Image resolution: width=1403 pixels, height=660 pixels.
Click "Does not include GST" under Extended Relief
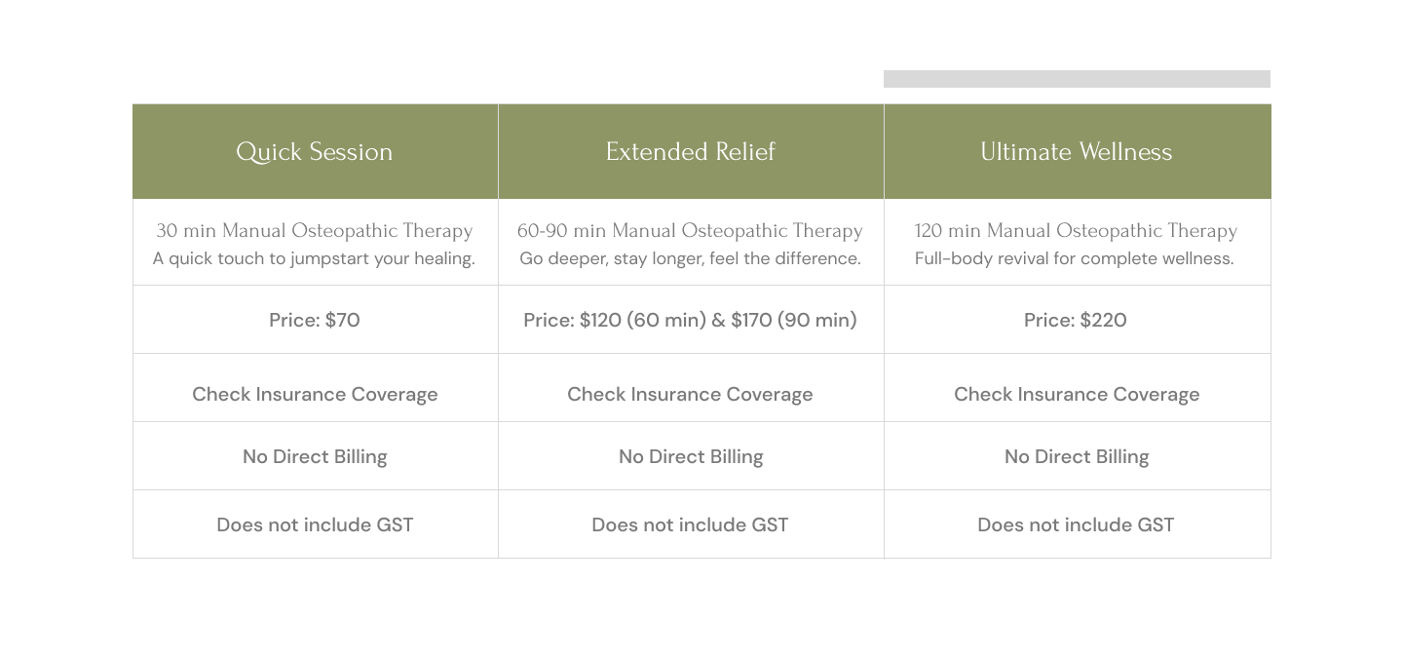click(690, 524)
